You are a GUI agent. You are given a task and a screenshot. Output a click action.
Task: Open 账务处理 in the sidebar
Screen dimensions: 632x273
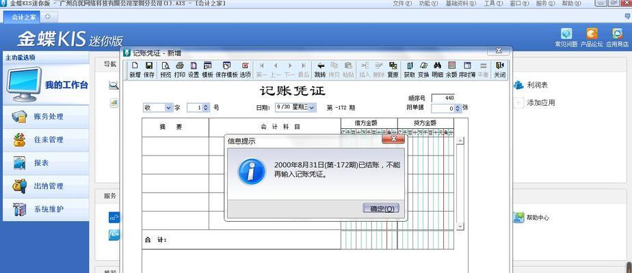pyautogui.click(x=46, y=117)
